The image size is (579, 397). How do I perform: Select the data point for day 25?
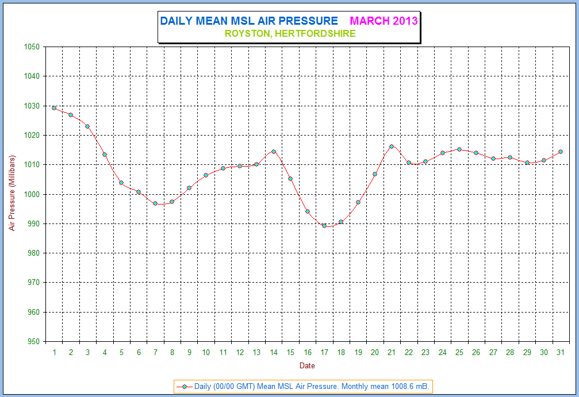click(x=459, y=149)
